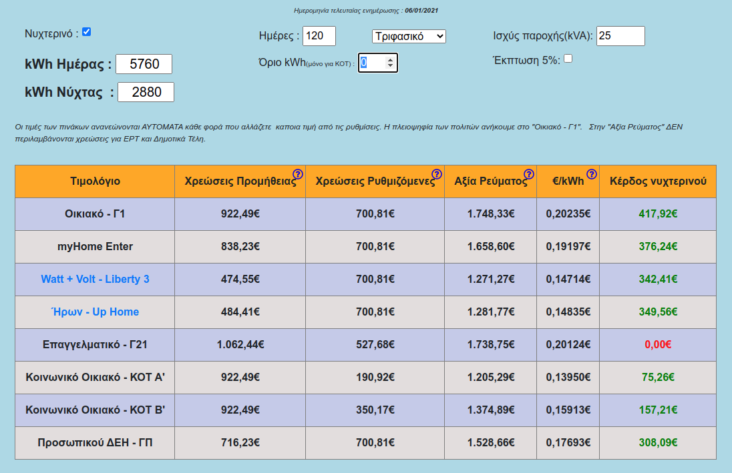Select the green 417,92€ night profit value
The height and width of the screenshot is (473, 732).
(658, 213)
